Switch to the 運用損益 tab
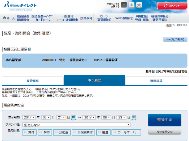Screen dimensions: 189x141 point(156,81)
